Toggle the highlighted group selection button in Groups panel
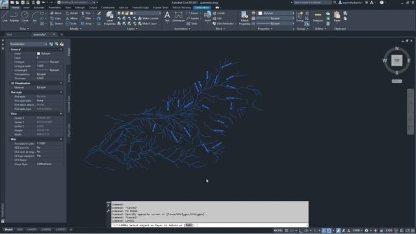 pyautogui.click(x=307, y=23)
